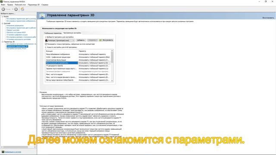This screenshot has height=155, width=276.
Task: Open image settings with preview tree item
Action: [x=21, y=44]
